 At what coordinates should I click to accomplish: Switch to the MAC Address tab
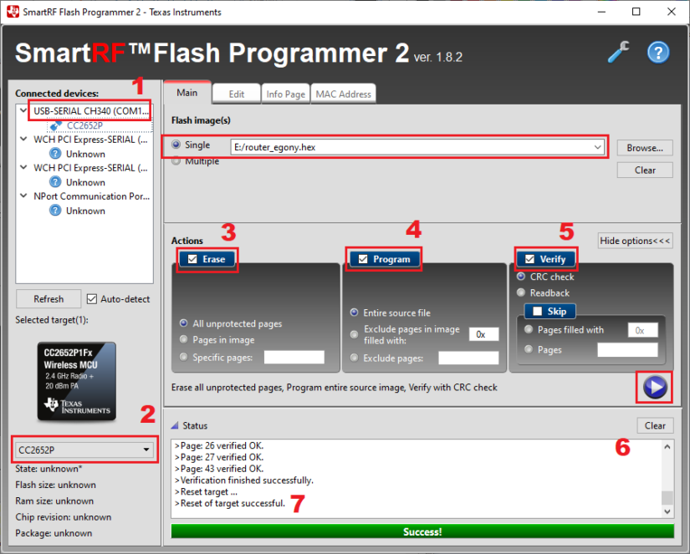pos(343,93)
